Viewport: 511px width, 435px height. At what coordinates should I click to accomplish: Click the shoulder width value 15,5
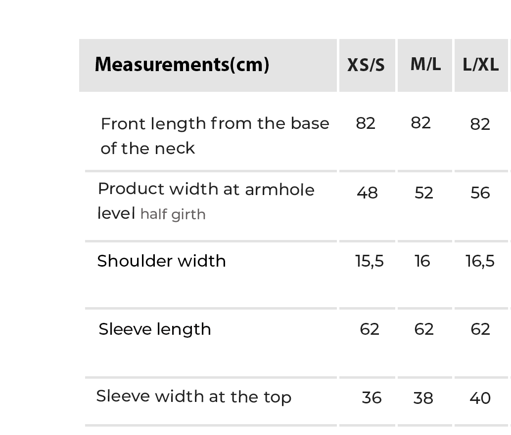(x=370, y=261)
